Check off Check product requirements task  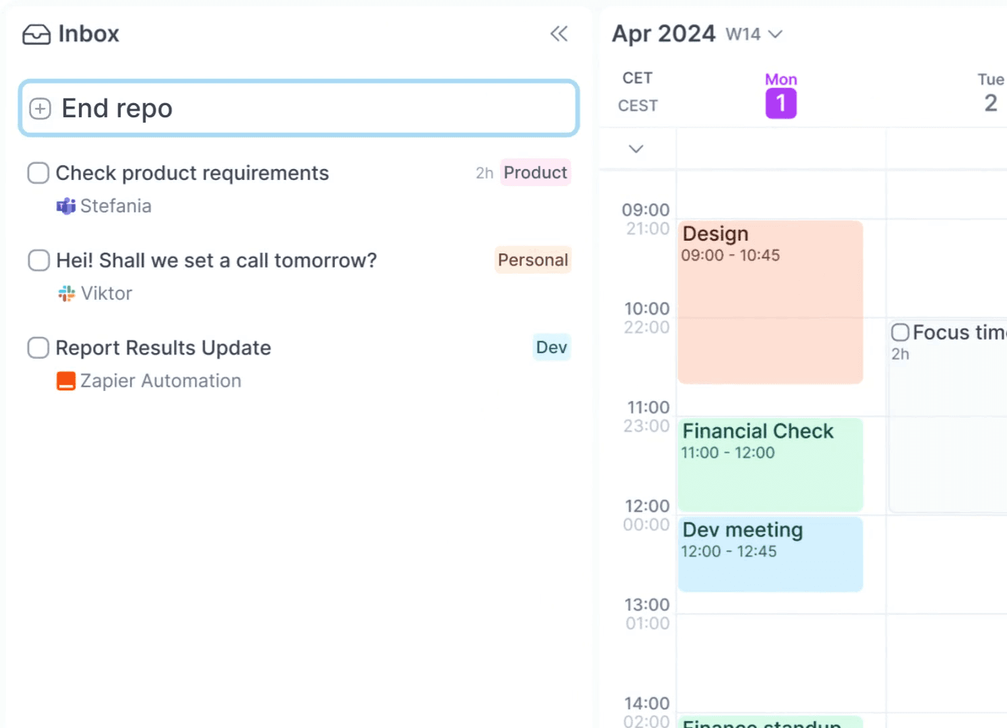pos(38,173)
